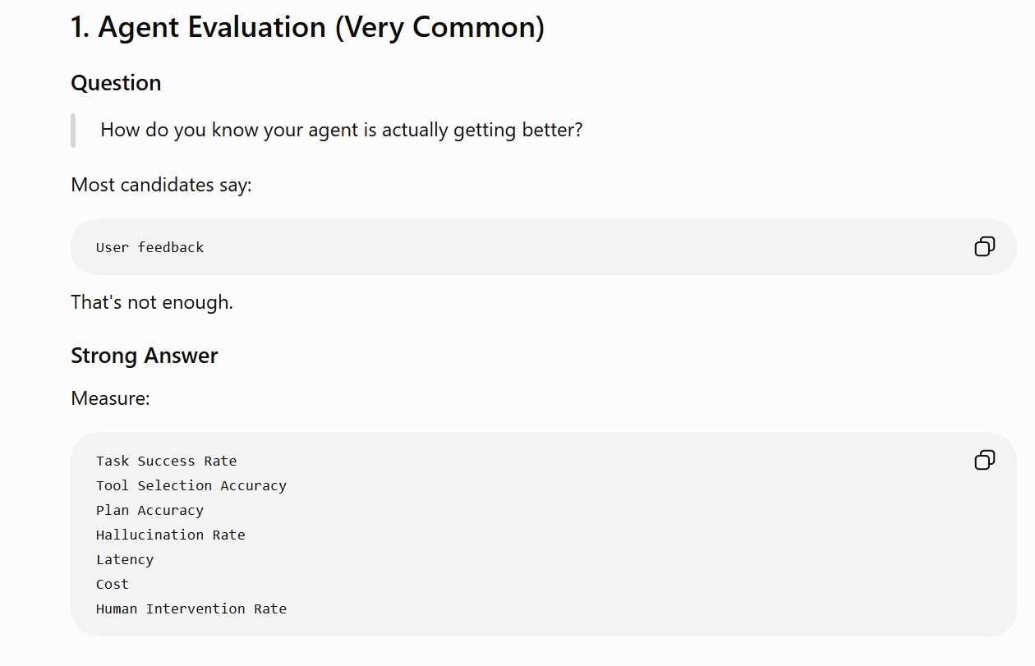Click the 'Measure:' label
The width and height of the screenshot is (1035, 666).
[110, 398]
